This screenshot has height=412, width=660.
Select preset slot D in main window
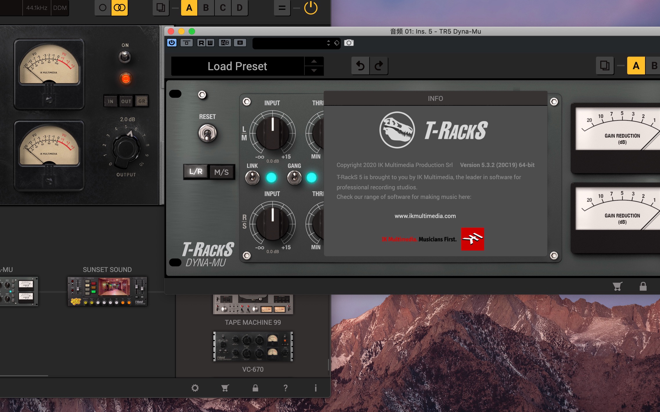[x=239, y=8]
